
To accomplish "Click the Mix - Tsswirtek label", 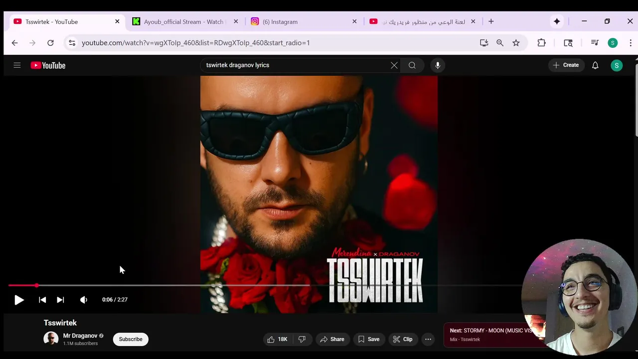I will coord(465,340).
